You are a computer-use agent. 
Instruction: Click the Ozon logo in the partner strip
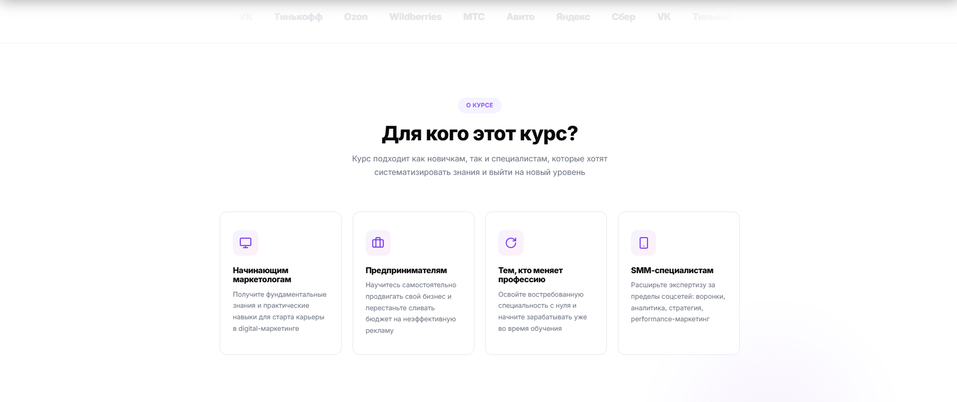tap(356, 17)
